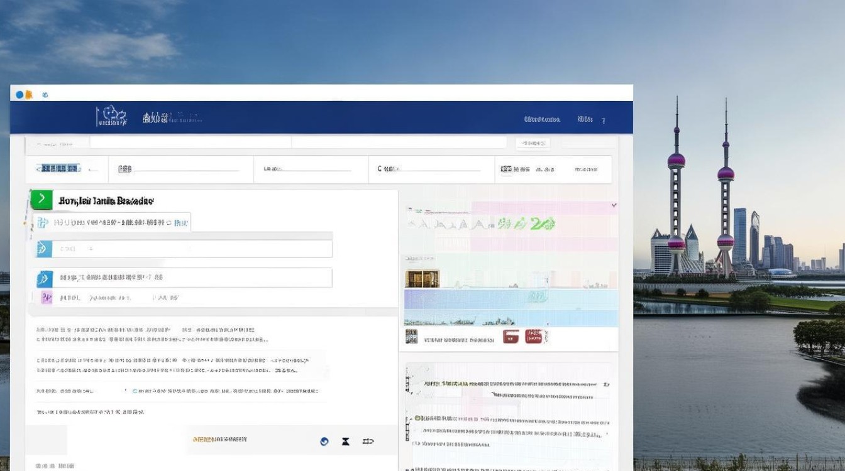
Task: Click the QR code icon under the chart panel
Action: point(412,337)
